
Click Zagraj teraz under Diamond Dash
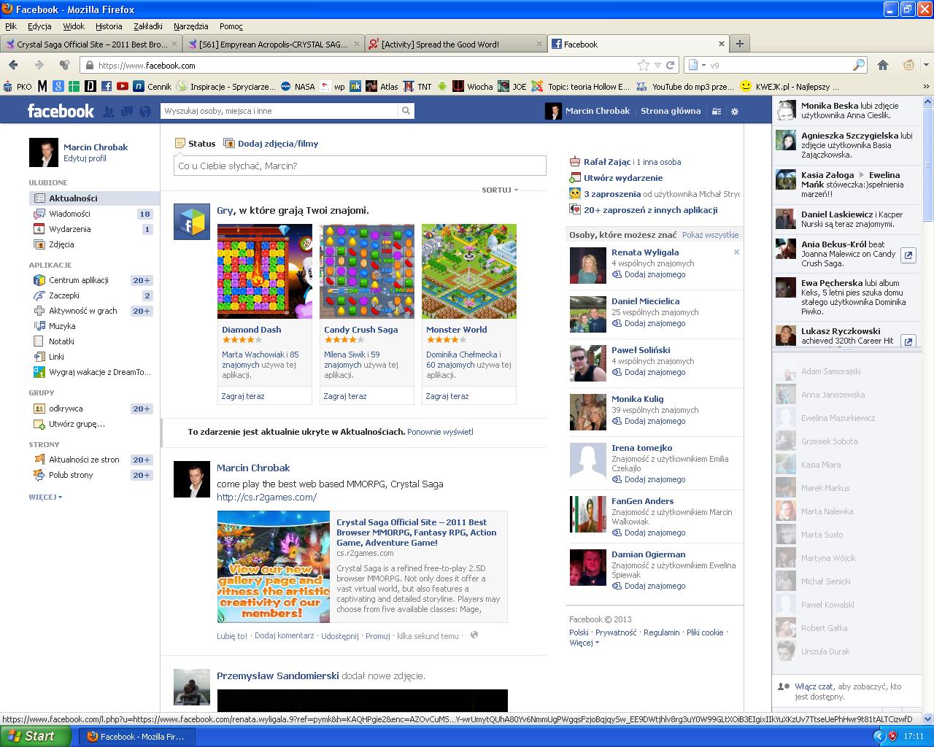click(x=243, y=396)
